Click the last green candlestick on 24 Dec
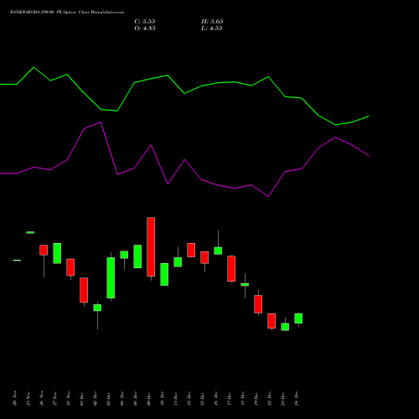The width and height of the screenshot is (419, 419). [298, 318]
